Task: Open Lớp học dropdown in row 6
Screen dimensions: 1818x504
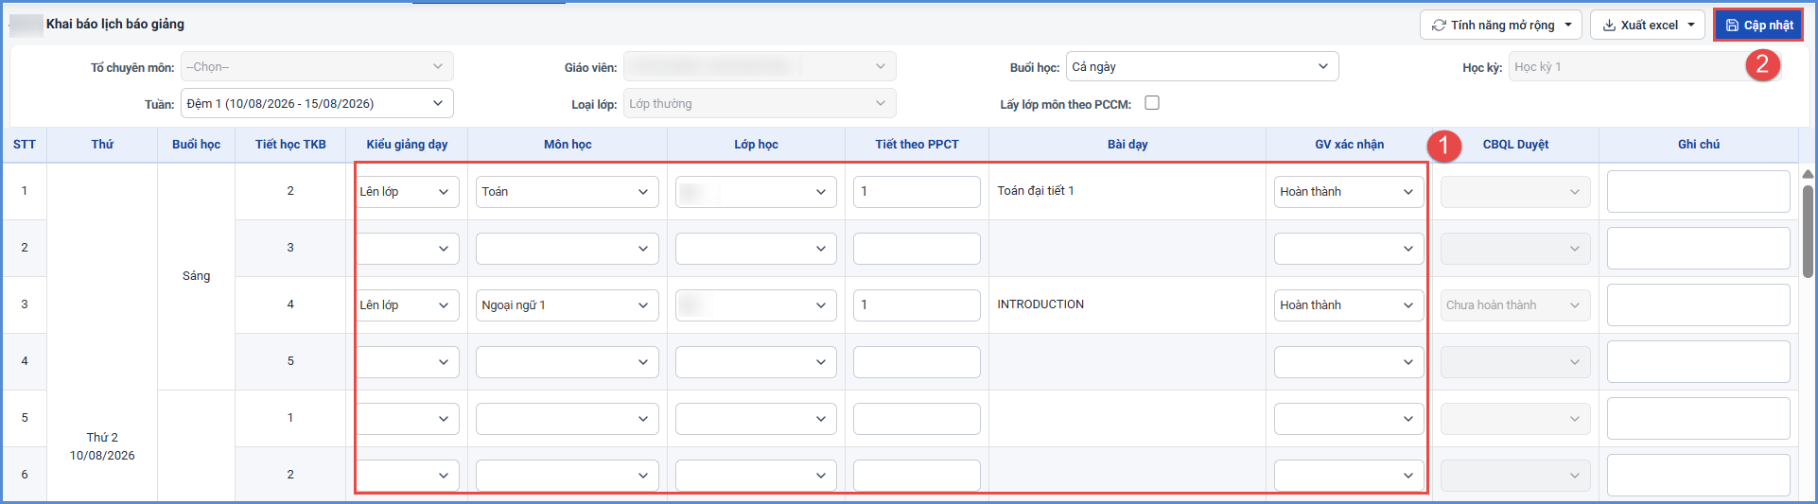Action: (x=756, y=476)
